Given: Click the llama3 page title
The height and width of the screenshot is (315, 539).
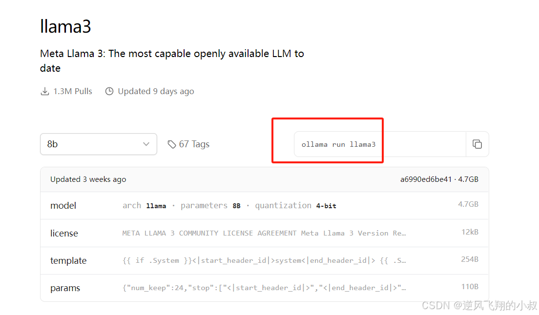Looking at the screenshot, I should [x=65, y=26].
